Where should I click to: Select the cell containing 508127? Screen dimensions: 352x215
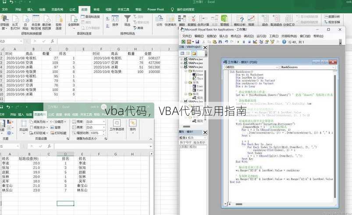[x=152, y=58]
